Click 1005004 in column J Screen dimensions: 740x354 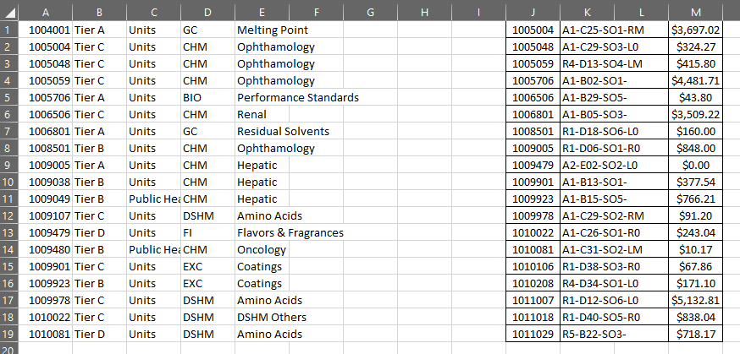(x=533, y=30)
